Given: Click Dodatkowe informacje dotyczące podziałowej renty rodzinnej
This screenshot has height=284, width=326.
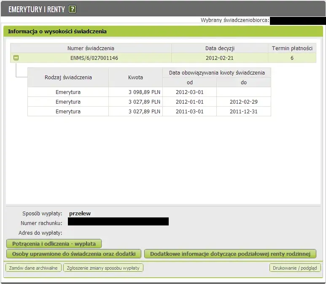Looking at the screenshot, I should point(230,254).
